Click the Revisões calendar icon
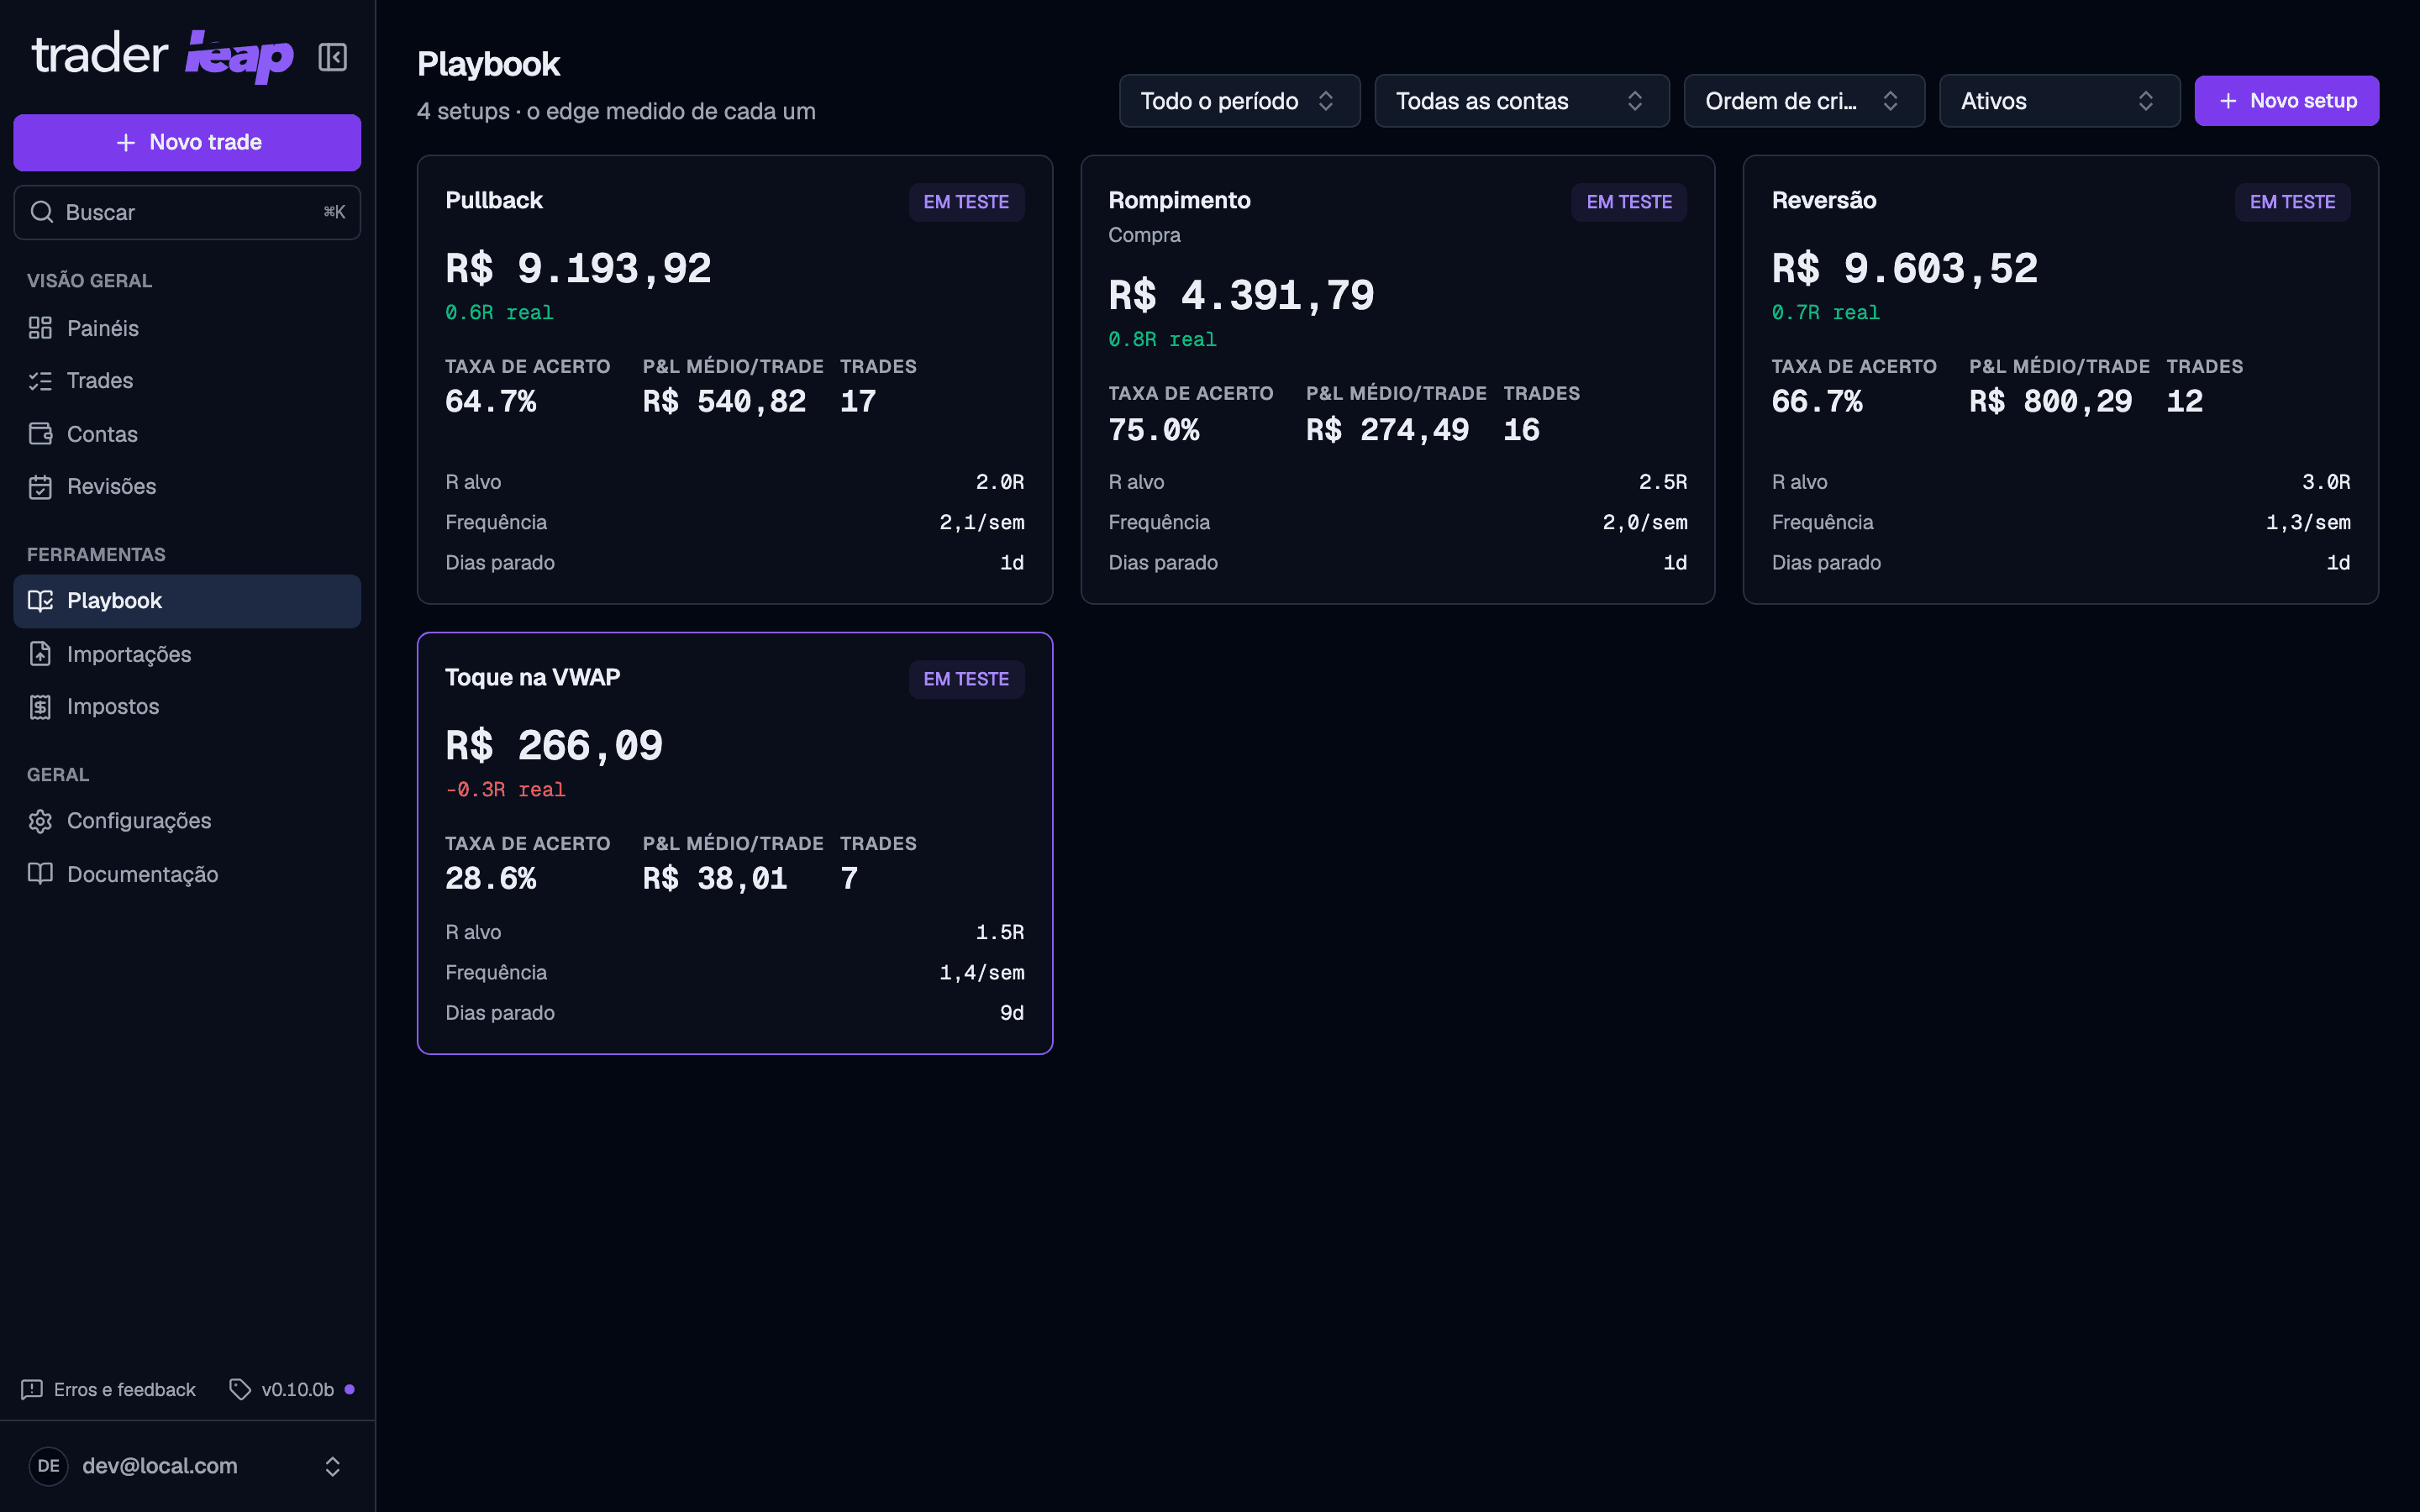The width and height of the screenshot is (2420, 1512). [x=40, y=487]
